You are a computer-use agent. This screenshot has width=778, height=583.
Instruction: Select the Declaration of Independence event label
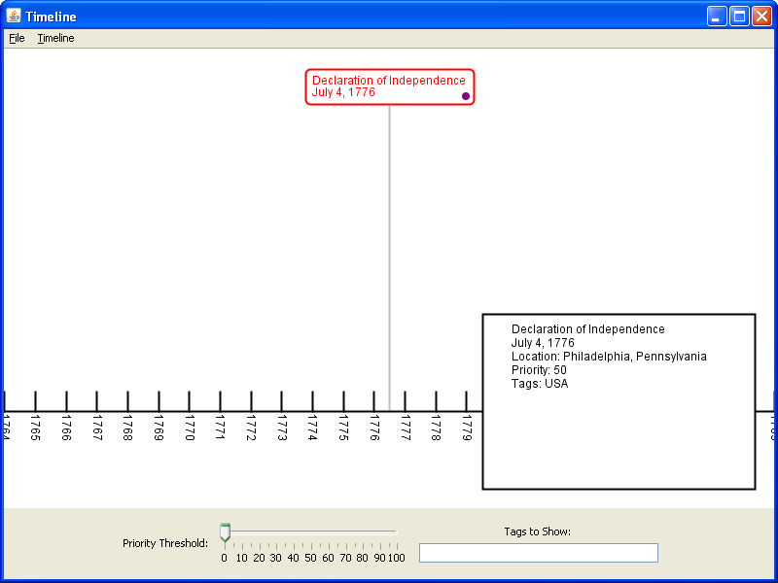point(389,86)
